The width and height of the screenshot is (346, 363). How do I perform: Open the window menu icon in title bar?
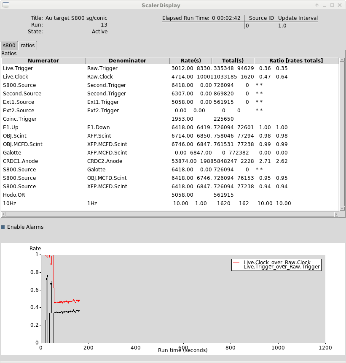pos(6,5)
